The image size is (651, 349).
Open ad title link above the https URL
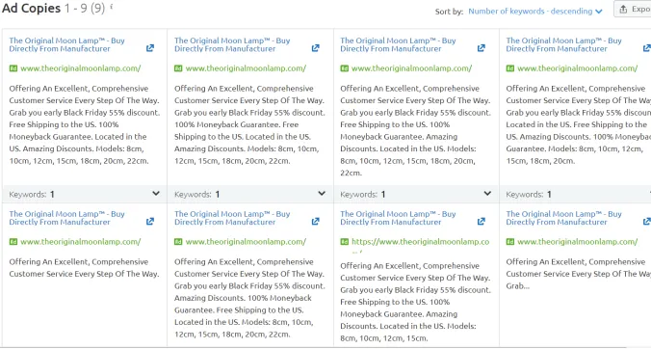click(398, 218)
